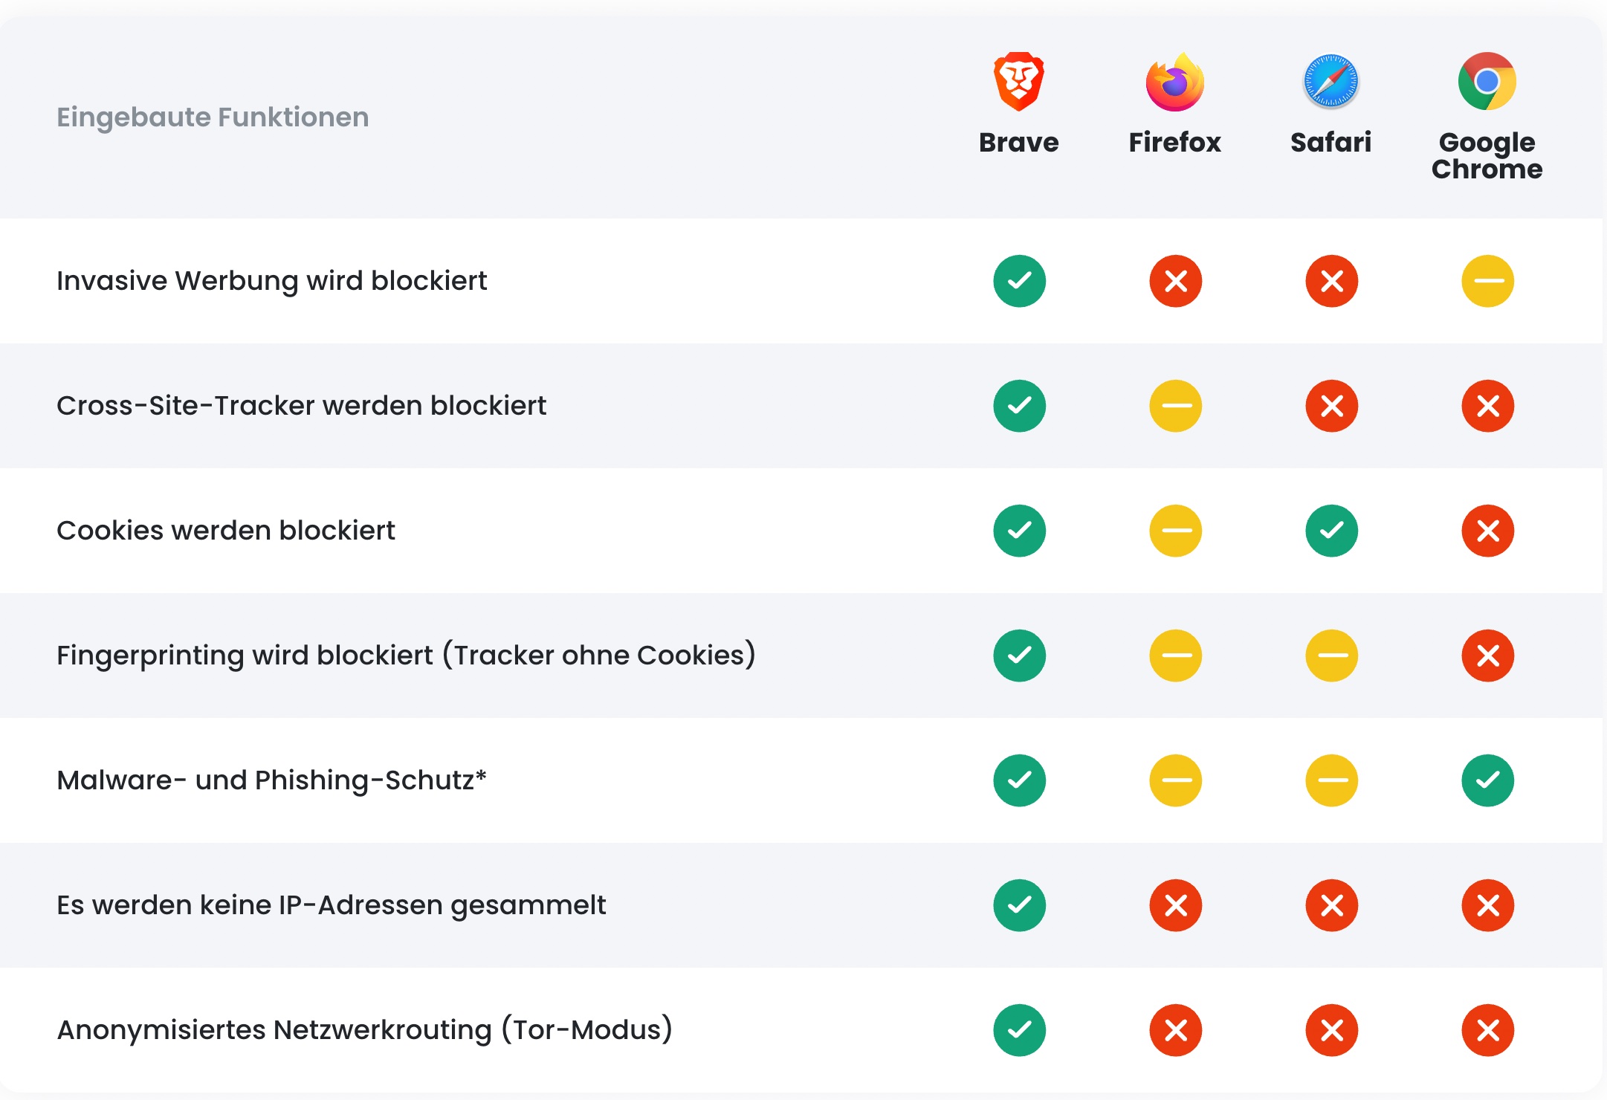
Task: Click the 'Malware- und Phishing-Schutz*' row label
Action: pyautogui.click(x=271, y=780)
